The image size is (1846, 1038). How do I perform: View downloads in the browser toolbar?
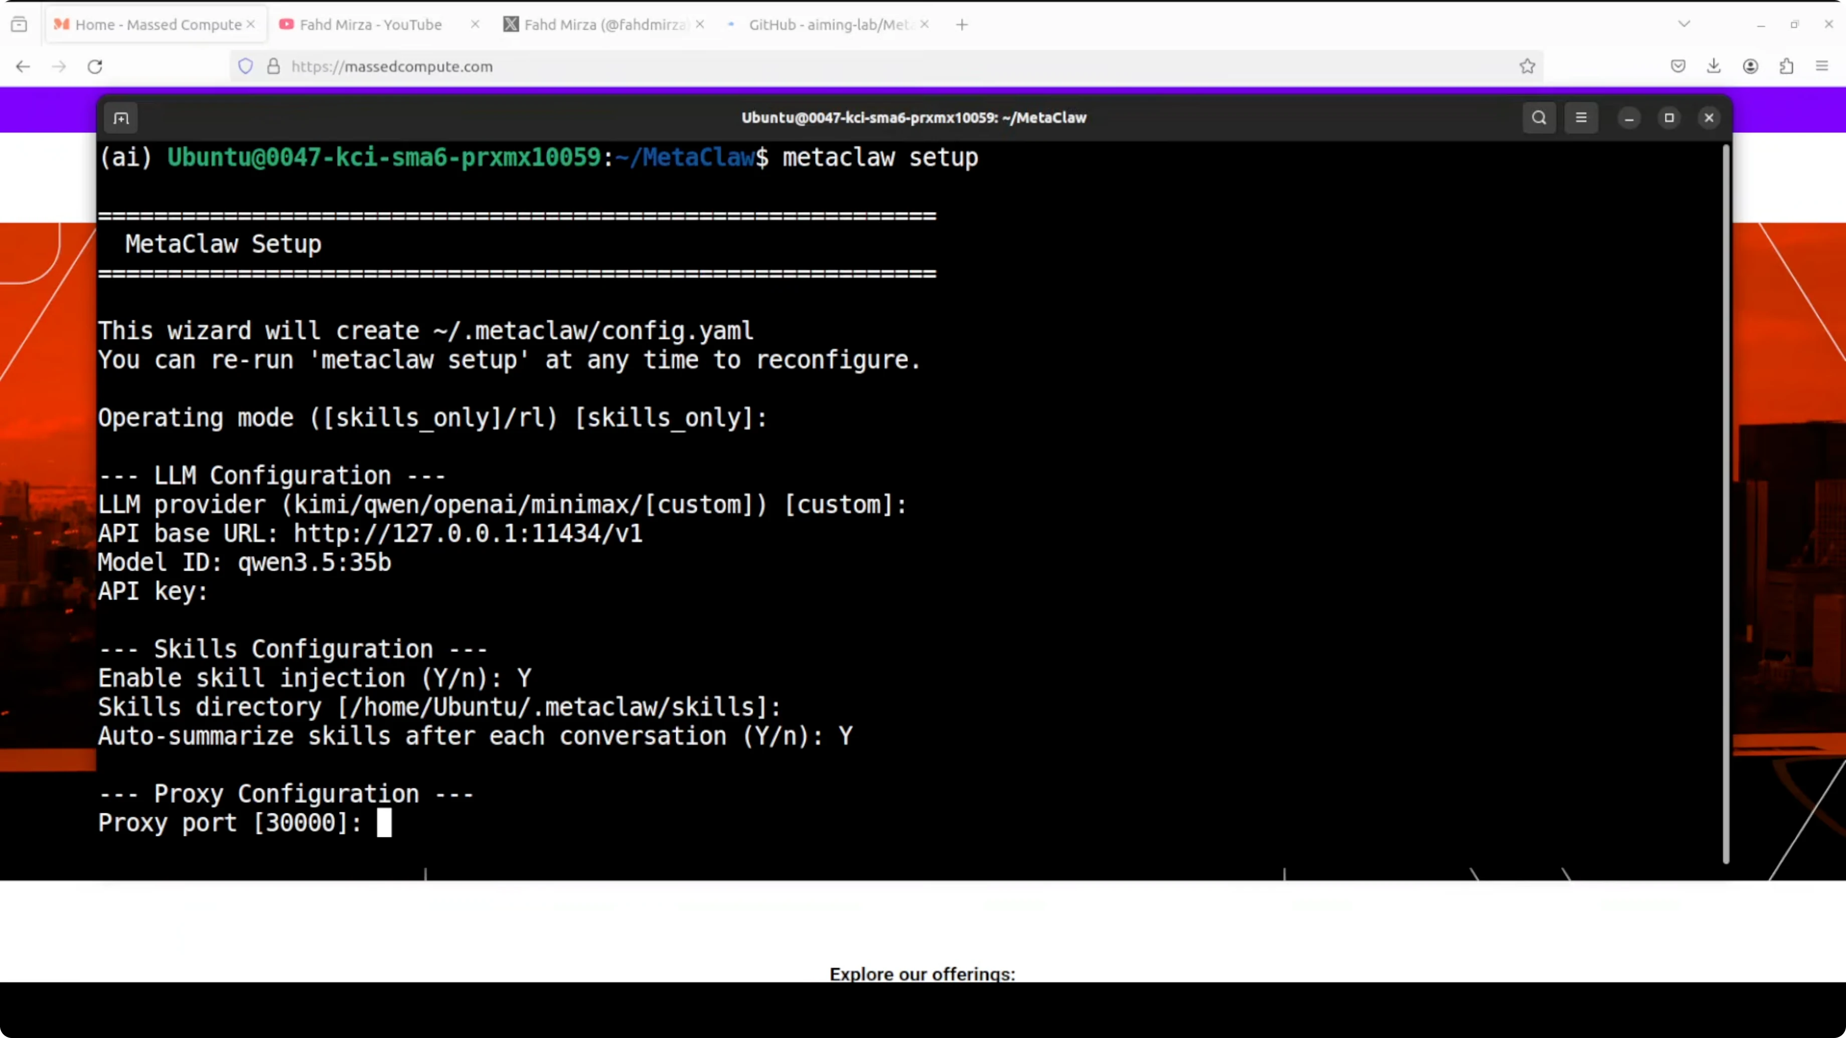point(1714,66)
